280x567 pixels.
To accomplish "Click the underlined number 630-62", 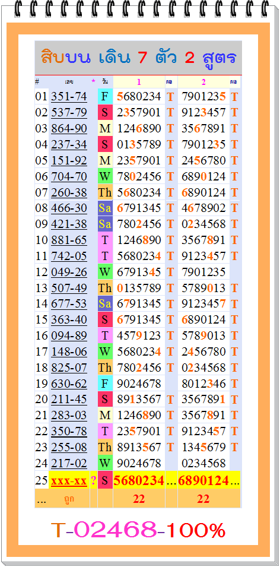I will coord(69,384).
